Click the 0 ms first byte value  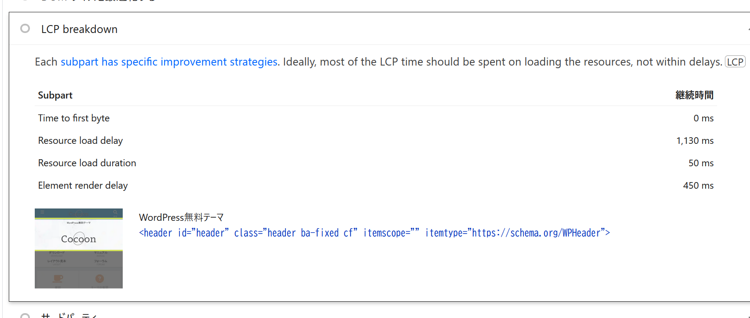tap(703, 118)
